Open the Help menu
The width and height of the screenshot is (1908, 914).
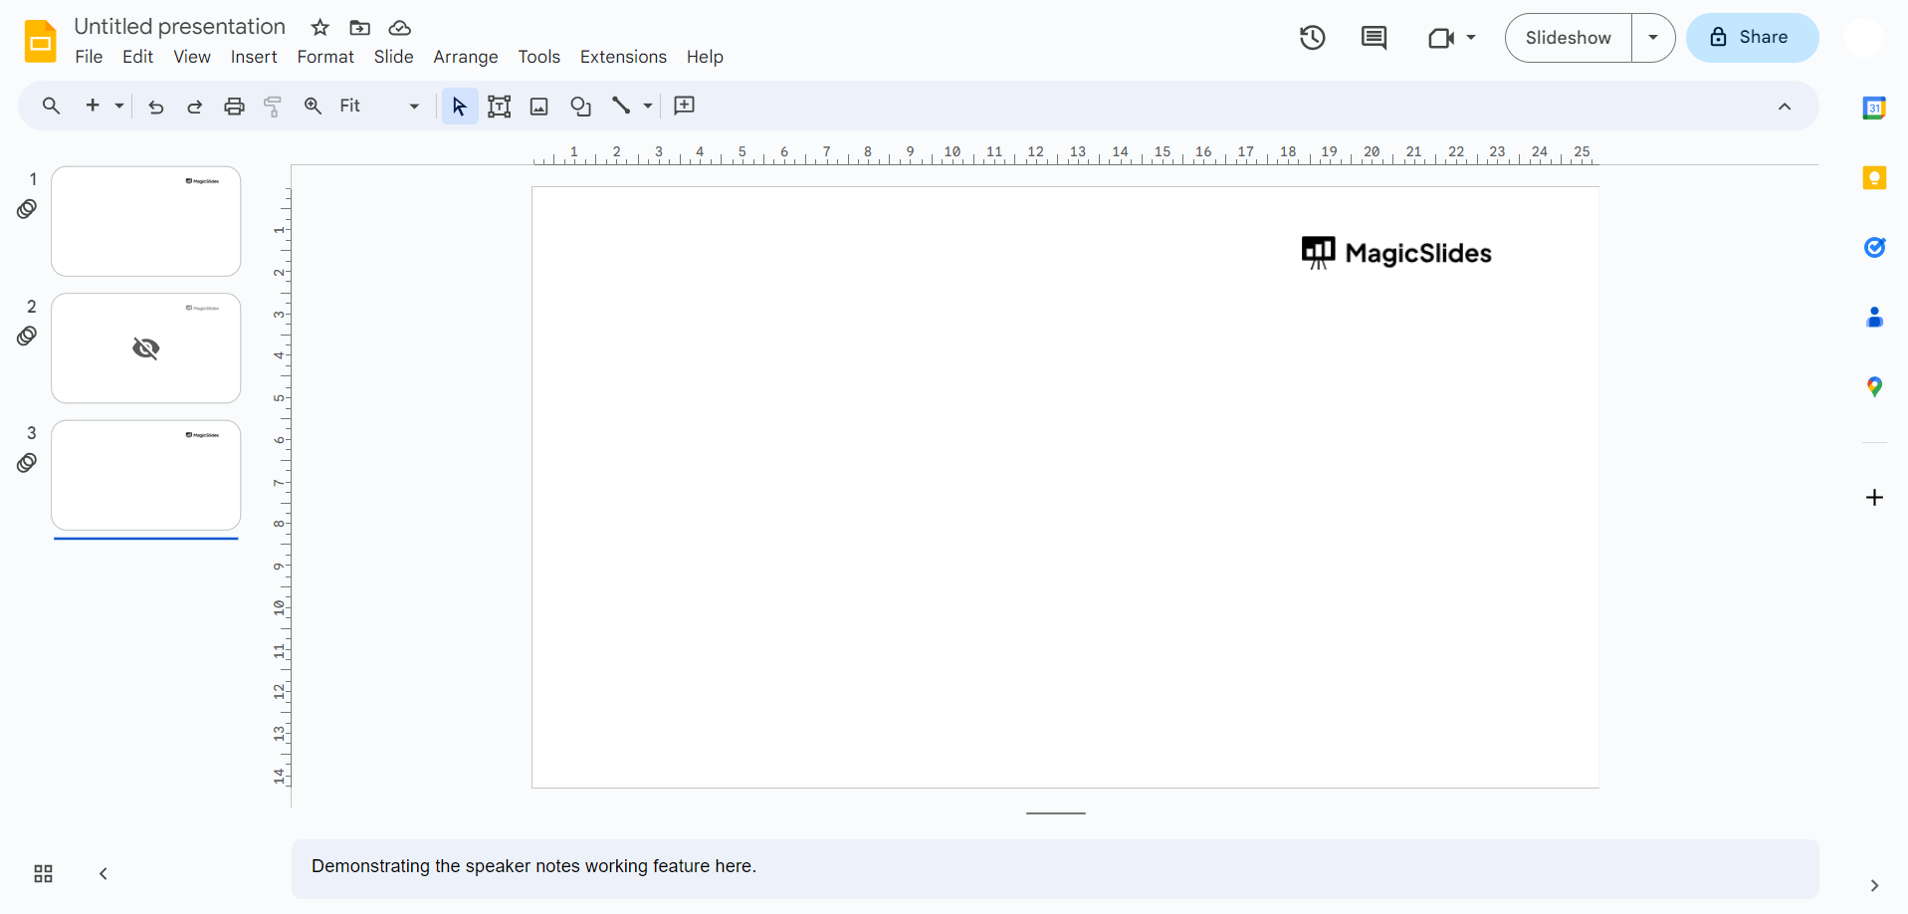[705, 57]
